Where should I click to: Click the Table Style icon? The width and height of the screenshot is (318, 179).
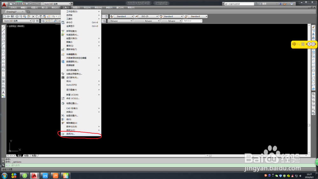(x=161, y=17)
